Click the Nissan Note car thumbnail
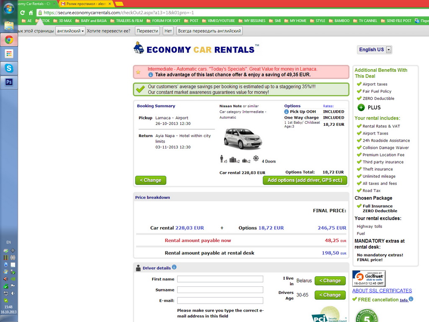 pyautogui.click(x=243, y=138)
